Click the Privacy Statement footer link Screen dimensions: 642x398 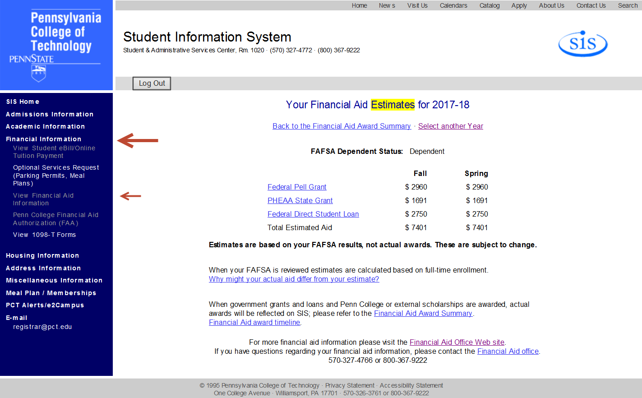coord(350,385)
